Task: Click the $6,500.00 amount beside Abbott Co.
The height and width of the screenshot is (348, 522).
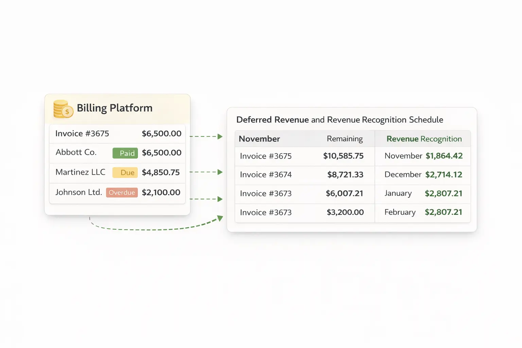Action: point(162,153)
